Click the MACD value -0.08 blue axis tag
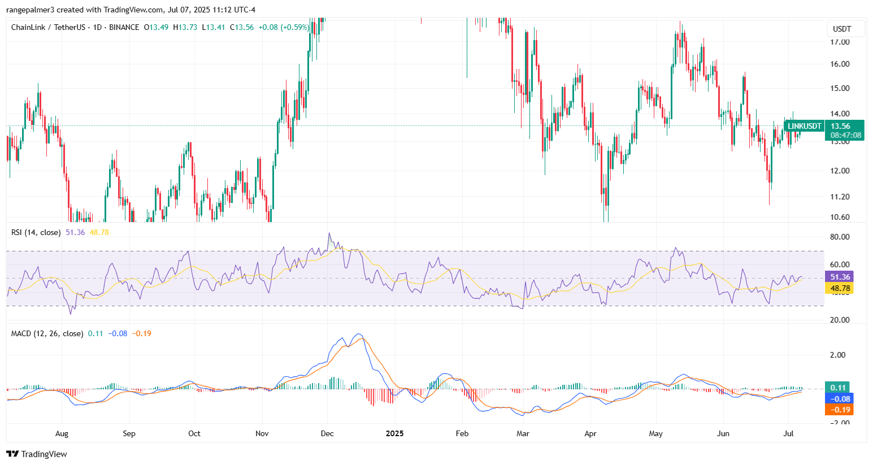This screenshot has width=873, height=465. click(840, 399)
